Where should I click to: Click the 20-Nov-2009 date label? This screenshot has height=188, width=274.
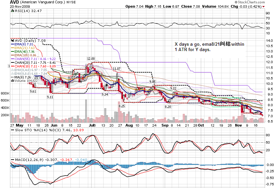[20, 6]
